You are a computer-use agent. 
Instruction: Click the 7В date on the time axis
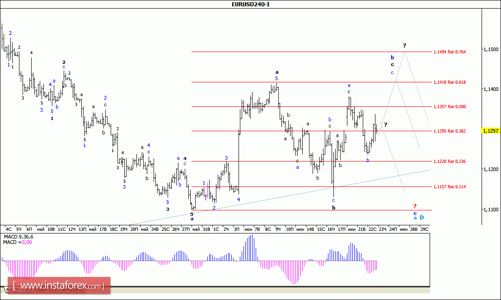[257, 229]
